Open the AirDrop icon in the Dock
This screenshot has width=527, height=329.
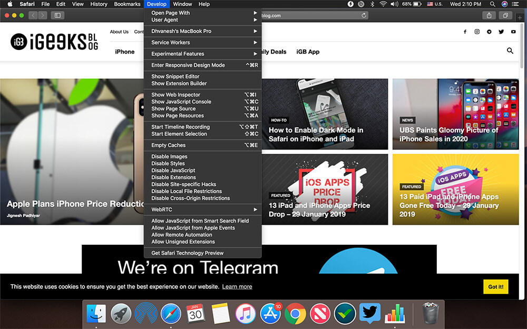146,314
